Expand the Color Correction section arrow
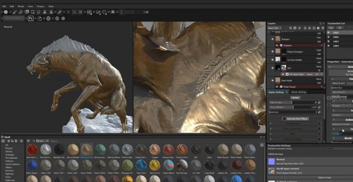The height and width of the screenshot is (182, 353). click(x=271, y=129)
